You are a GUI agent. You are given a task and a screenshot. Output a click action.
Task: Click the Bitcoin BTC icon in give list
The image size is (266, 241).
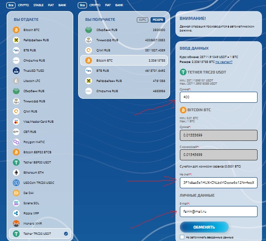click(16, 30)
